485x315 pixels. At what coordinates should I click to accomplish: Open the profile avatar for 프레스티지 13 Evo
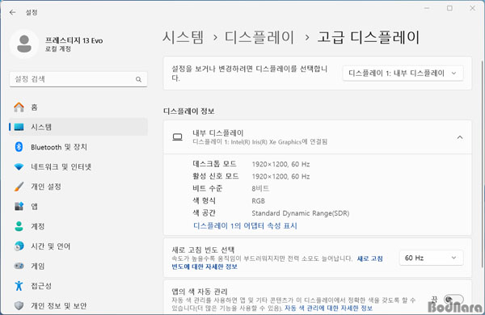coord(24,44)
